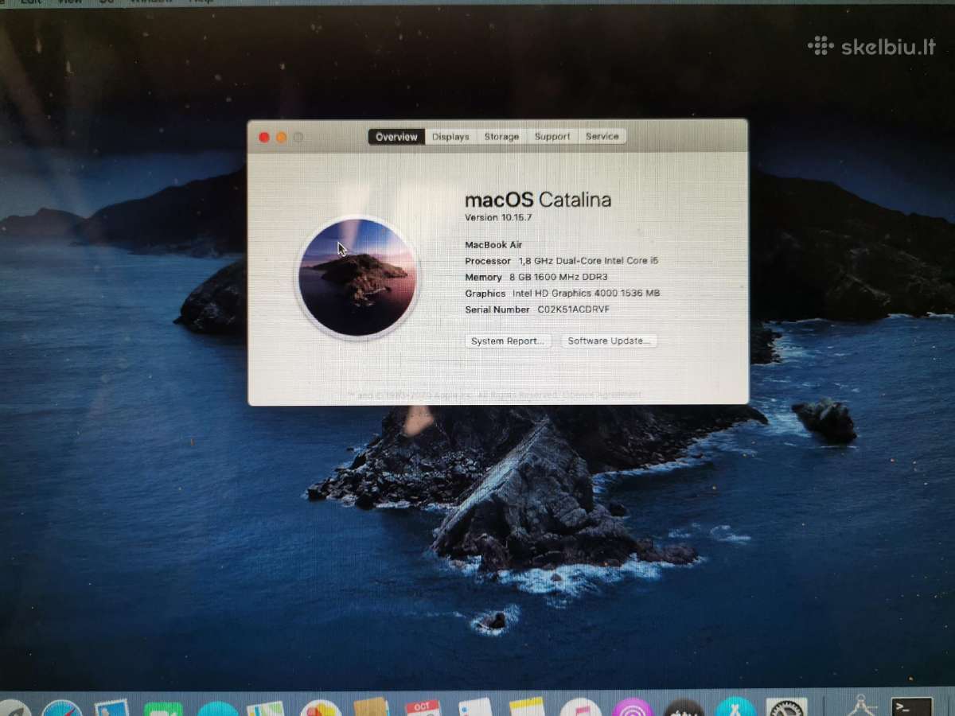
Task: Open System Preferences gear icon
Action: (787, 706)
